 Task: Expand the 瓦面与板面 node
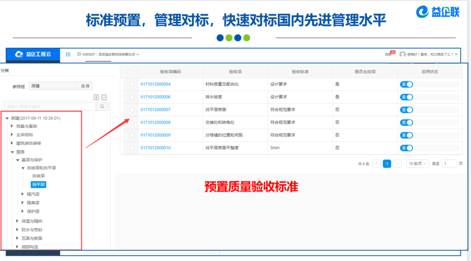pyautogui.click(x=17, y=238)
